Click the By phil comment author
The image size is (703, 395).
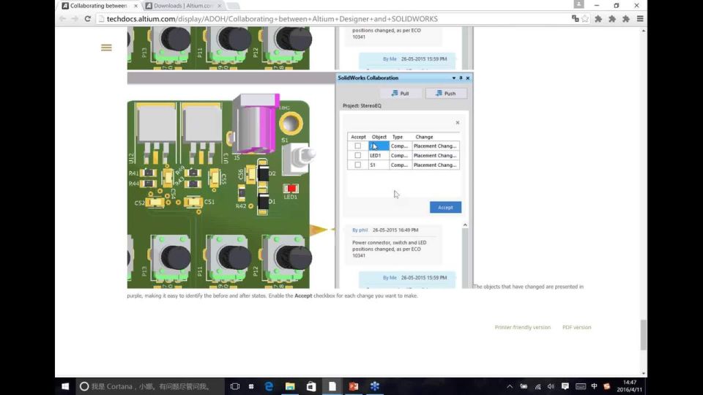(x=360, y=230)
